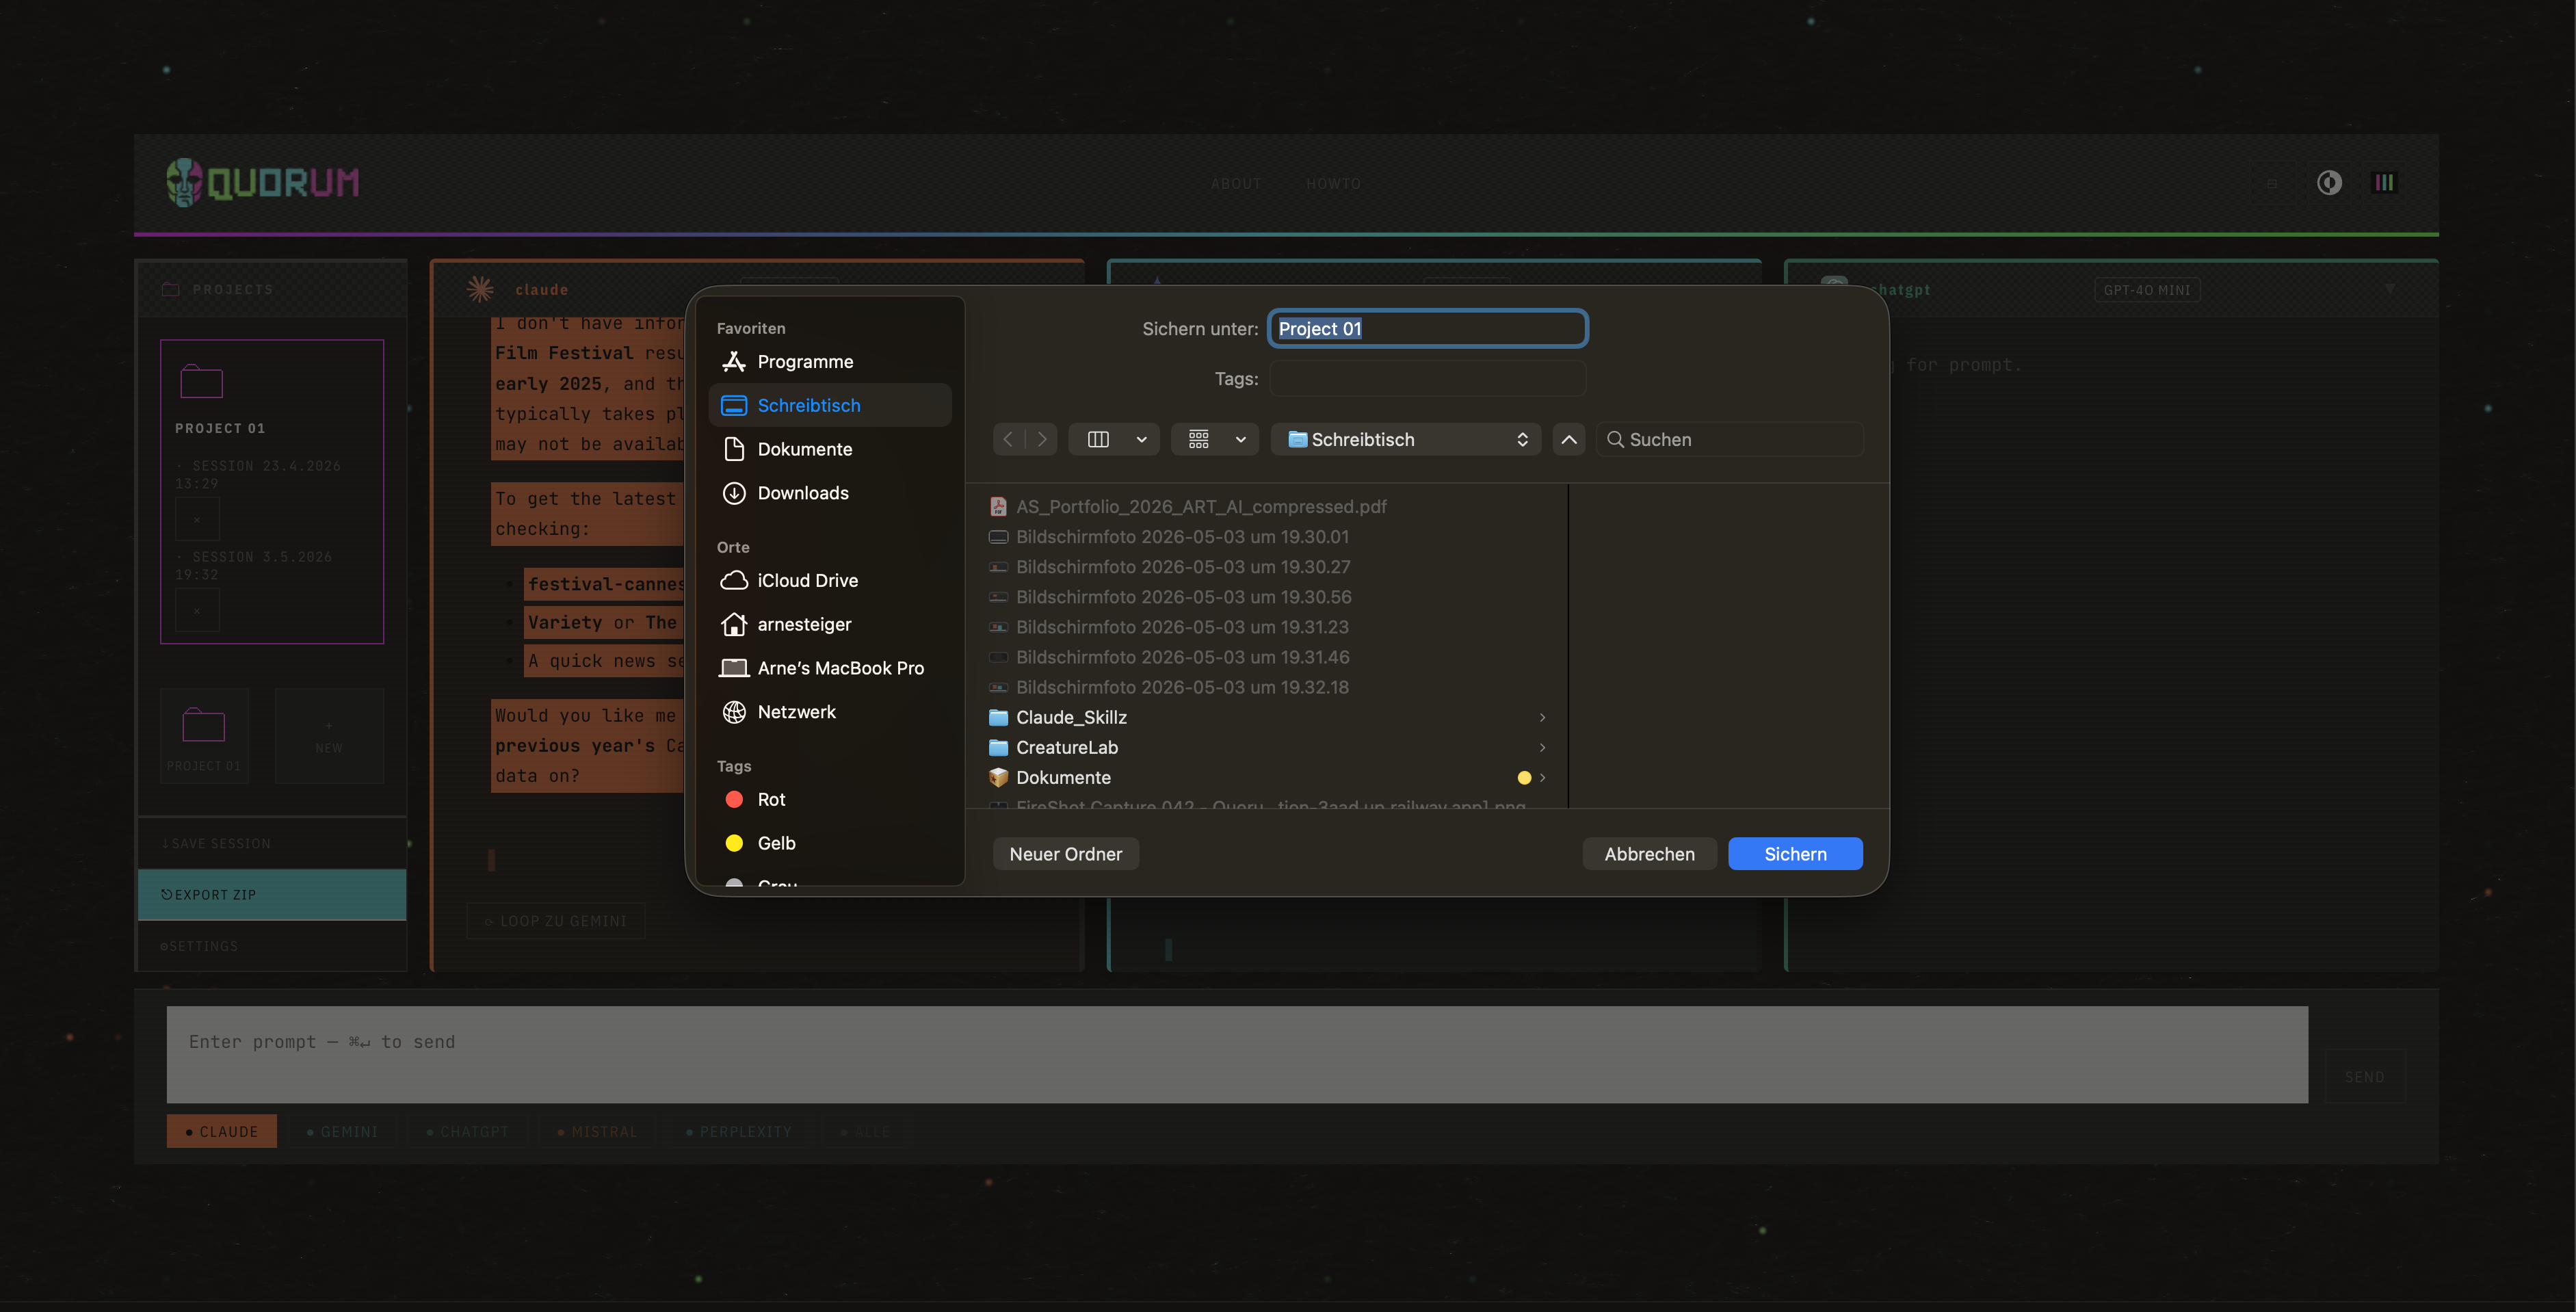
Task: Click the prompt text area
Action: pos(1237,1054)
